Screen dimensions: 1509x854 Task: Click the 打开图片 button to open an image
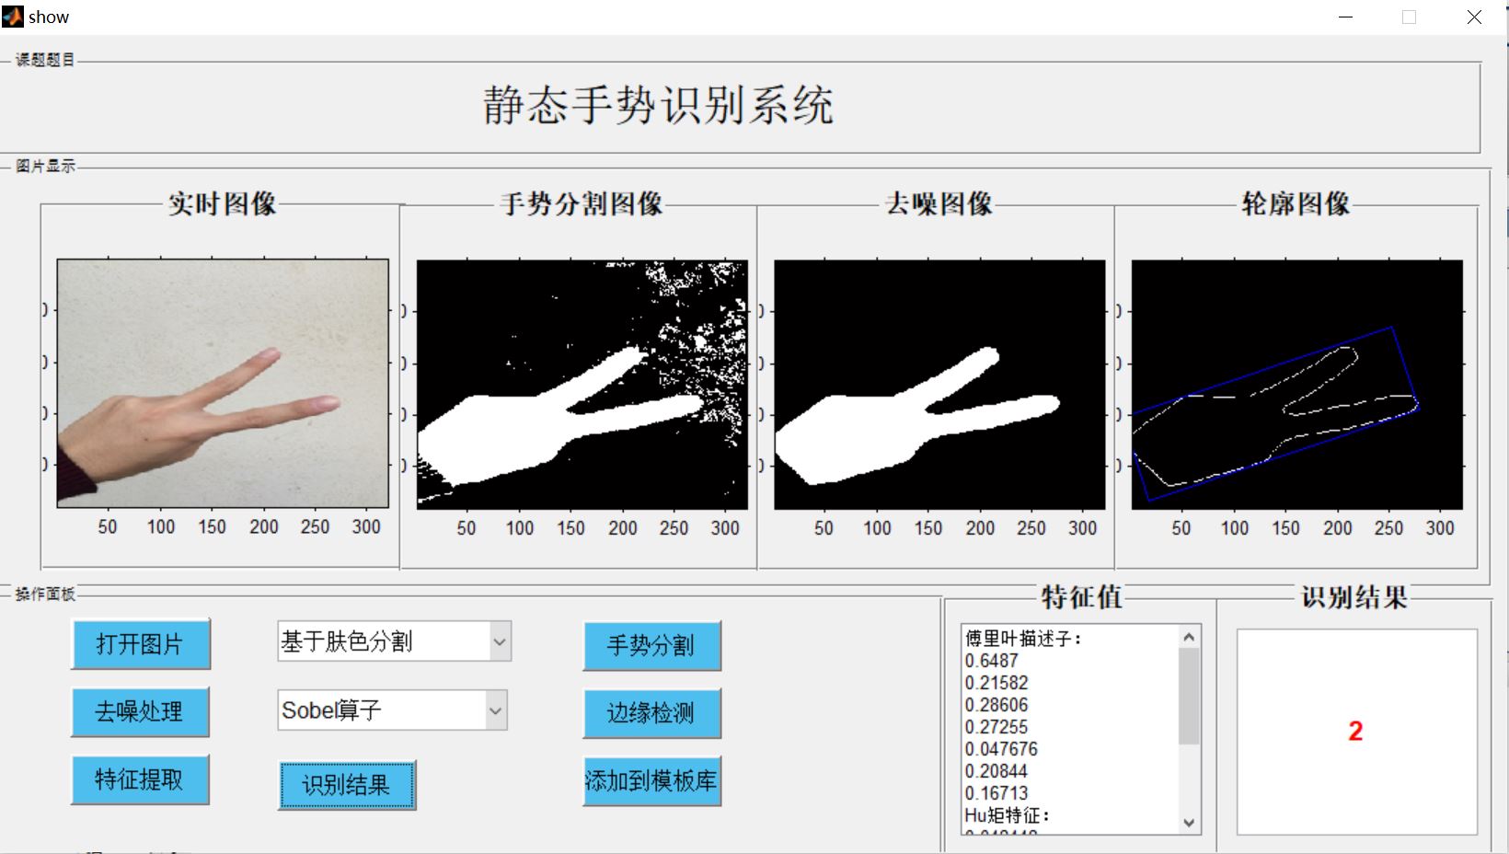[140, 644]
